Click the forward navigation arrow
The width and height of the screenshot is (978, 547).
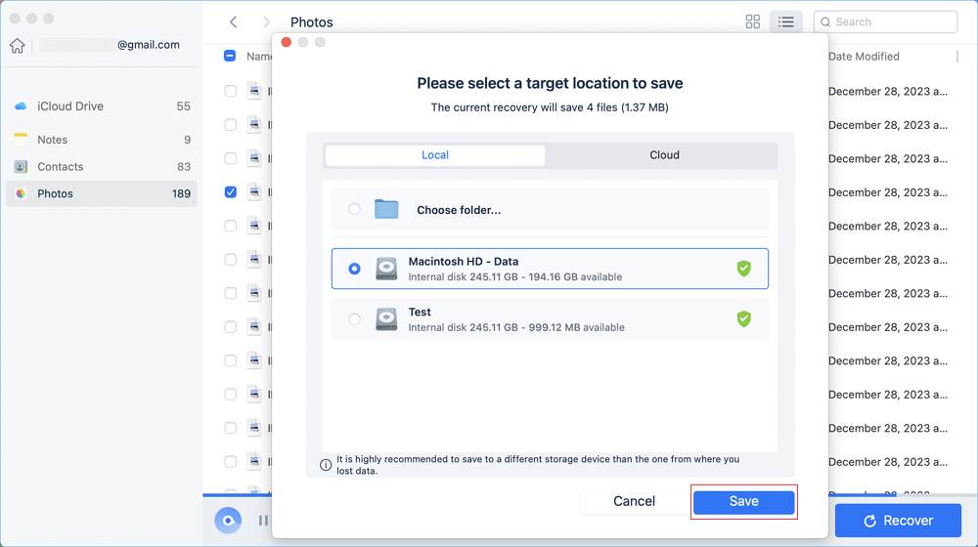coord(266,21)
